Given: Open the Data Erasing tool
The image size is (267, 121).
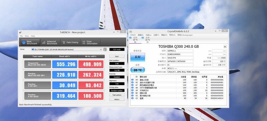Looking at the screenshot, I should 70,42.
